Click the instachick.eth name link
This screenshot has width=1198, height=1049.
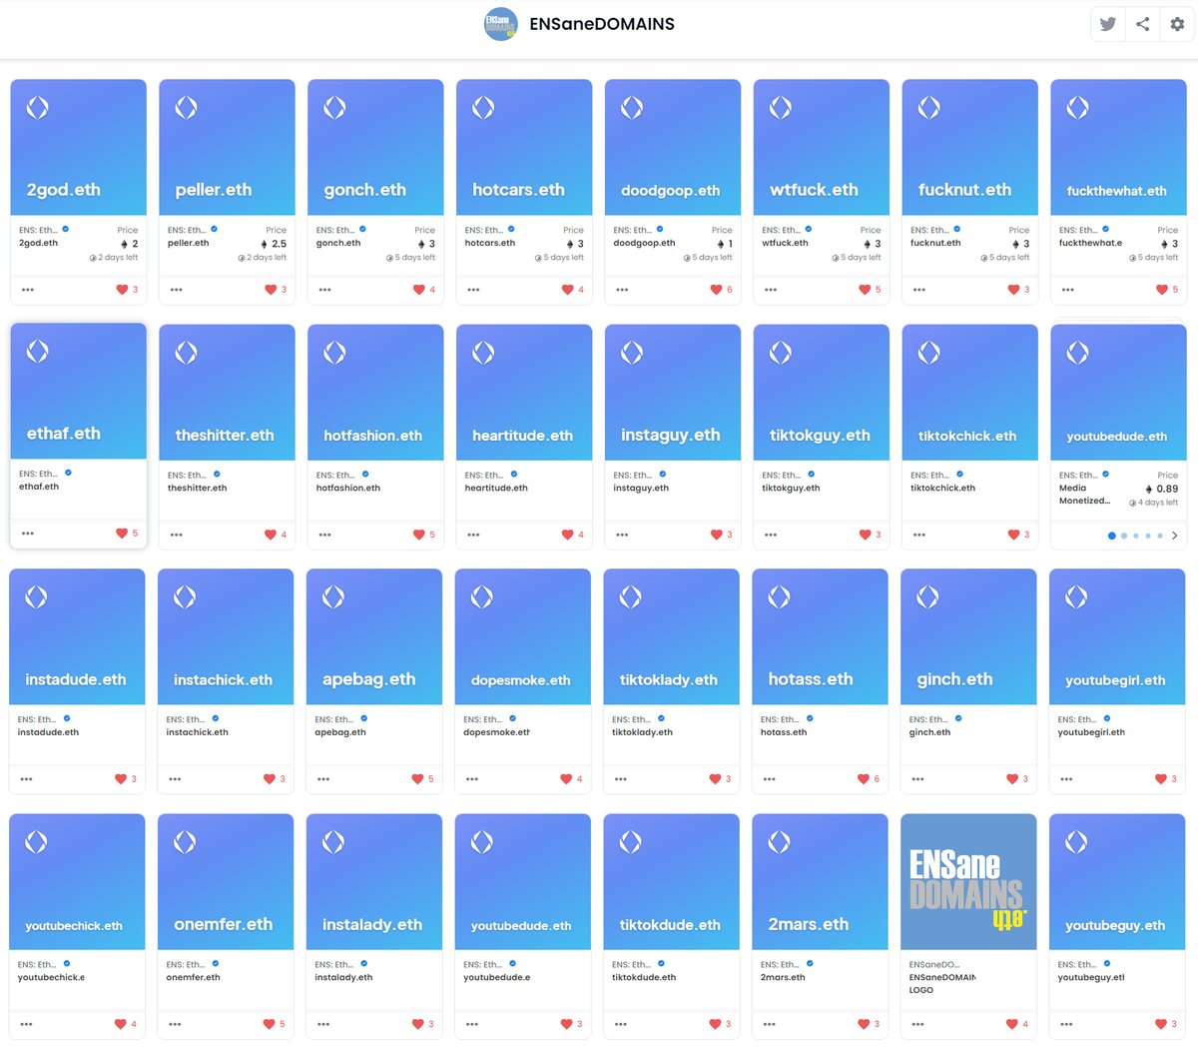[197, 732]
